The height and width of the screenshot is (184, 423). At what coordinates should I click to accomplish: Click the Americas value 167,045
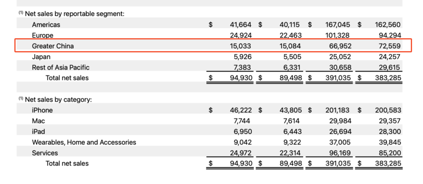tap(337, 25)
